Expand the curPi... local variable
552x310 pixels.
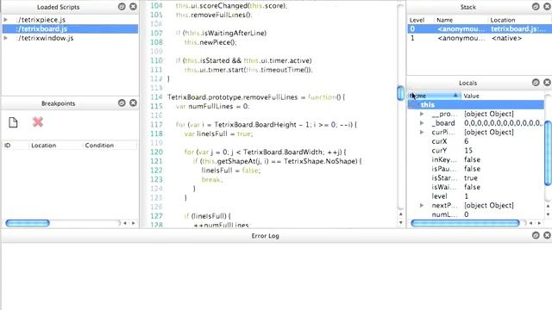point(422,132)
